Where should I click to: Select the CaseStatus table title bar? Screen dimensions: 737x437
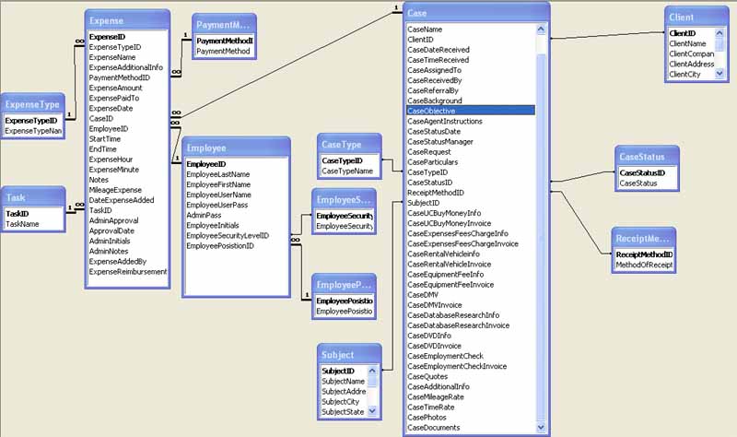647,157
